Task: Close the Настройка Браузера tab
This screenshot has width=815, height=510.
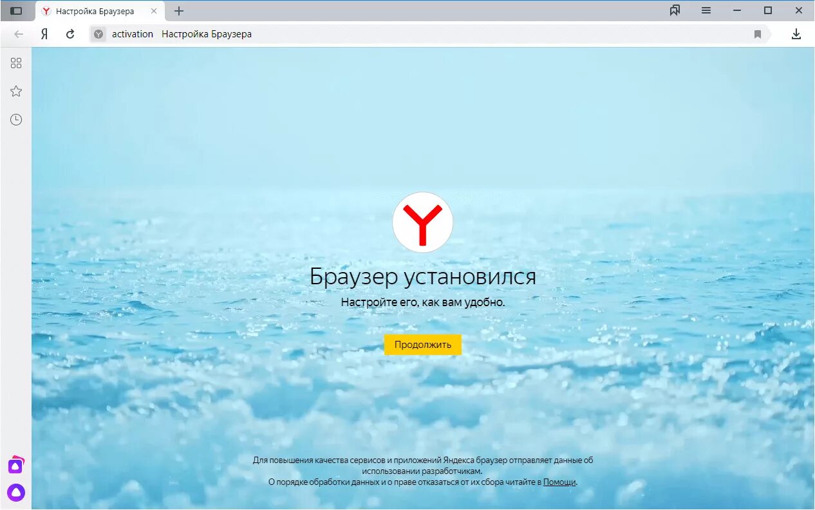Action: [154, 11]
